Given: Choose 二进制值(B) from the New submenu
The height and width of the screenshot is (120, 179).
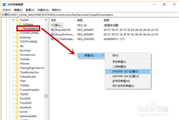Looking at the screenshot, I should click(128, 66).
